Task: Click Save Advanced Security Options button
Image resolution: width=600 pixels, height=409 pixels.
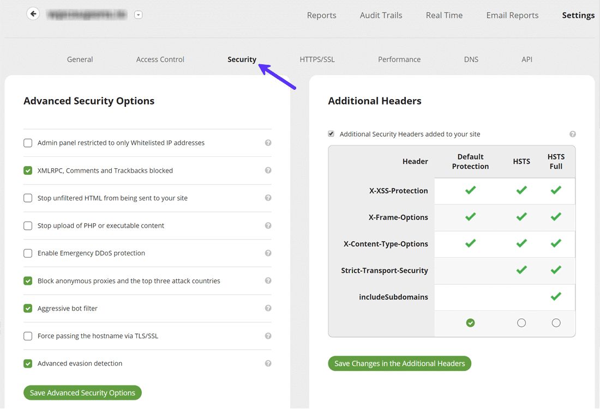Action: [x=82, y=393]
